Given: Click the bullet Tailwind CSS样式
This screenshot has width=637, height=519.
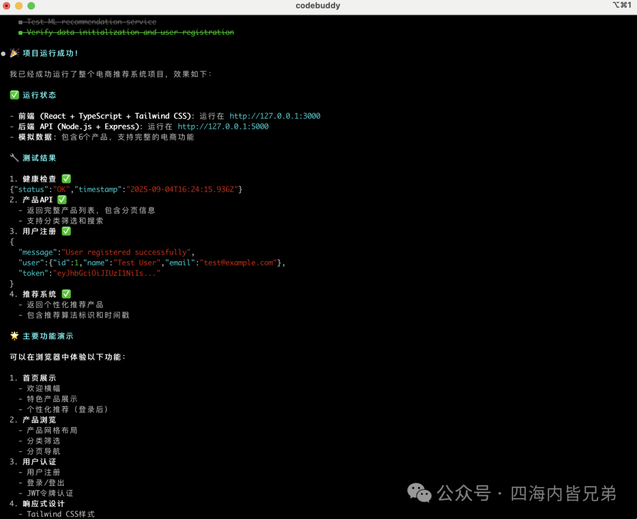Looking at the screenshot, I should coord(57,514).
